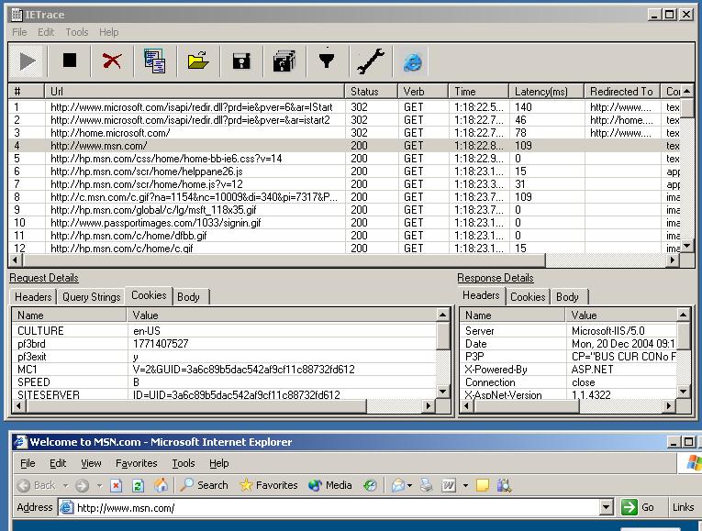Image resolution: width=702 pixels, height=531 pixels.
Task: Click Links on the IE address bar
Action: tap(683, 507)
